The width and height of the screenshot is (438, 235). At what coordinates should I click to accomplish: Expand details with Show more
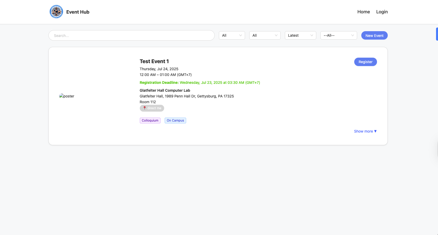pos(365,131)
